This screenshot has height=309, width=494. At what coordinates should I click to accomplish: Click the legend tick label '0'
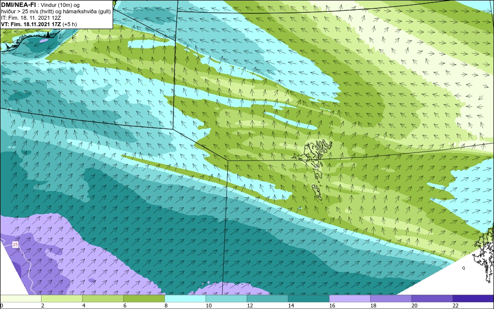pyautogui.click(x=1, y=306)
